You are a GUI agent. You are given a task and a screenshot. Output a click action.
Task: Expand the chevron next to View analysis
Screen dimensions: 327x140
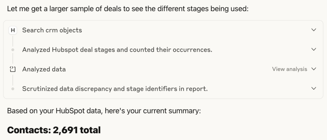[314, 69]
